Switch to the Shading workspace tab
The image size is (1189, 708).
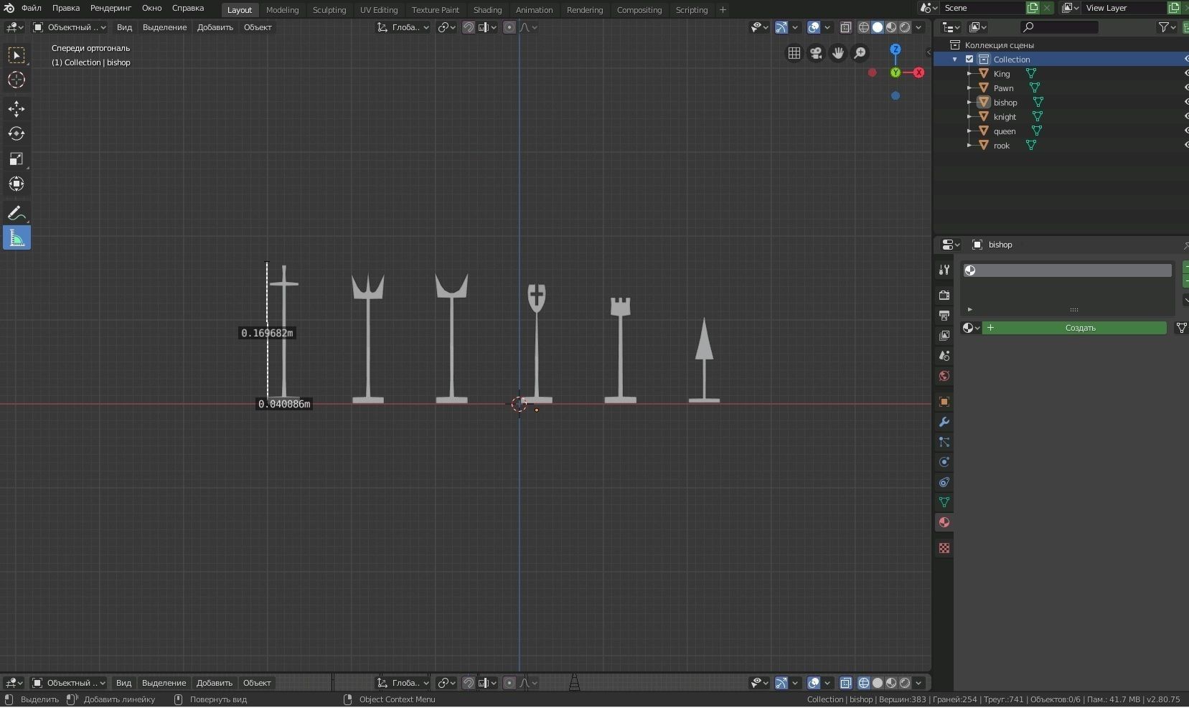487,10
